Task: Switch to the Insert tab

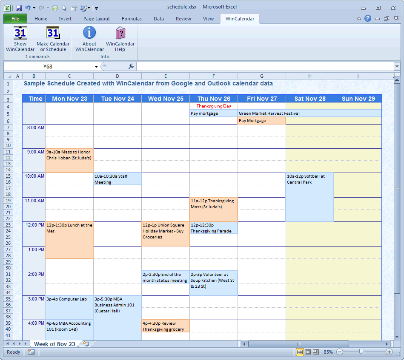Action: (x=65, y=19)
